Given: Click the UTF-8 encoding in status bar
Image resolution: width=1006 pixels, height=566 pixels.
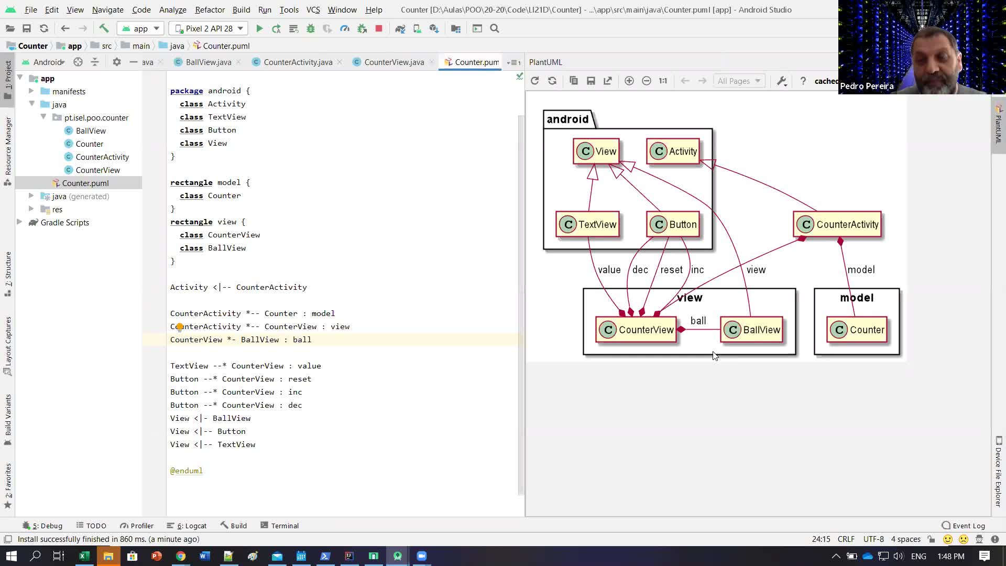Looking at the screenshot, I should tap(873, 539).
